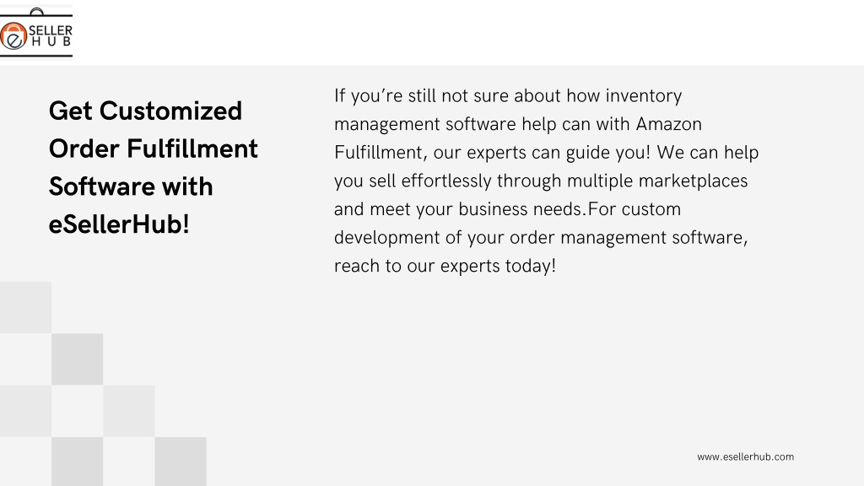Select the 'Get Customized' heading line
Viewport: 864px width, 486px height.
145,111
